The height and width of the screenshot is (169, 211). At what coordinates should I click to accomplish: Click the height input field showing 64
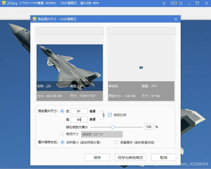[79, 119]
